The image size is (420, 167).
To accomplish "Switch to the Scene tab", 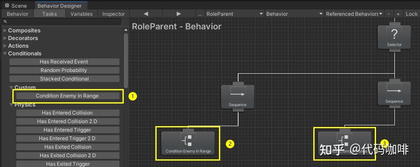I will (16, 6).
